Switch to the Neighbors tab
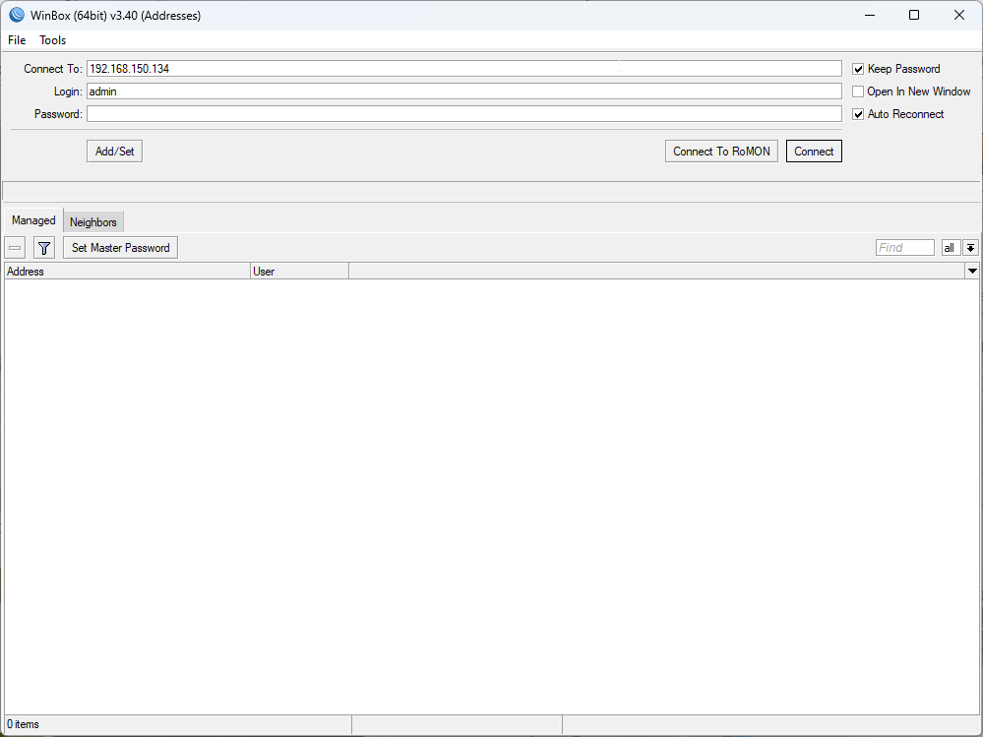 coord(93,221)
